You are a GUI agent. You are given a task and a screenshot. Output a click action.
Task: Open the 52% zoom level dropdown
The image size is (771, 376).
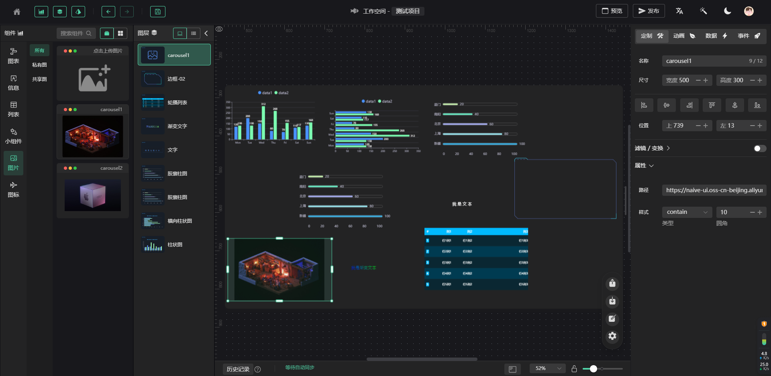point(548,368)
